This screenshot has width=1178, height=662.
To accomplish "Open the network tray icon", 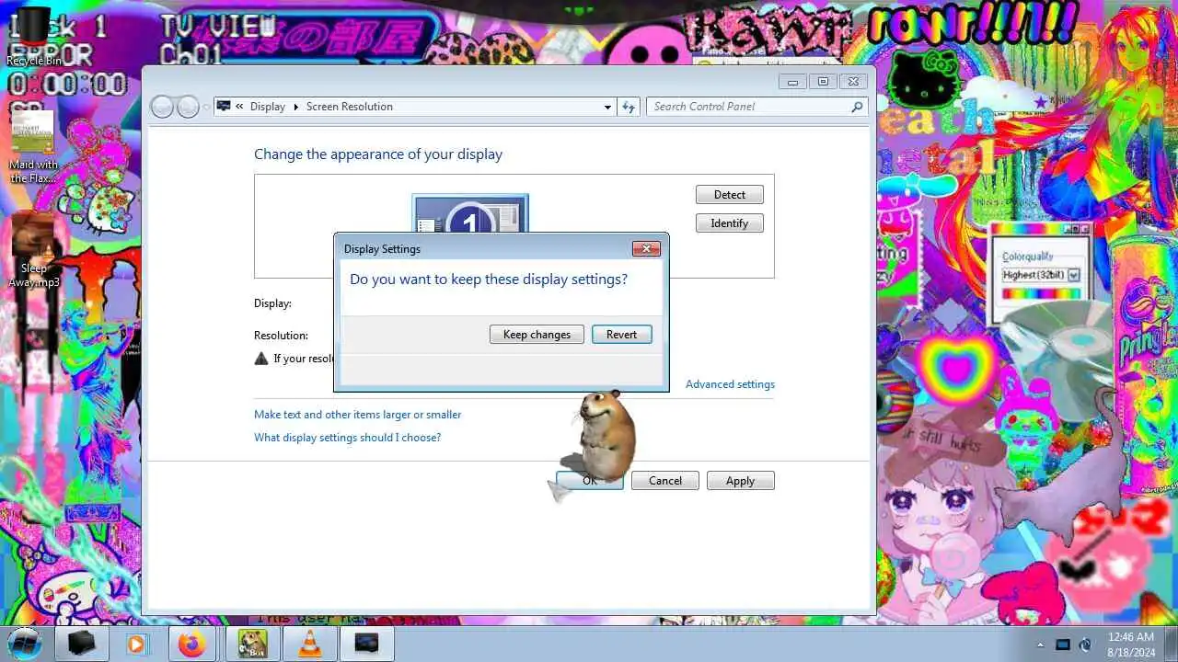I will point(1063,645).
